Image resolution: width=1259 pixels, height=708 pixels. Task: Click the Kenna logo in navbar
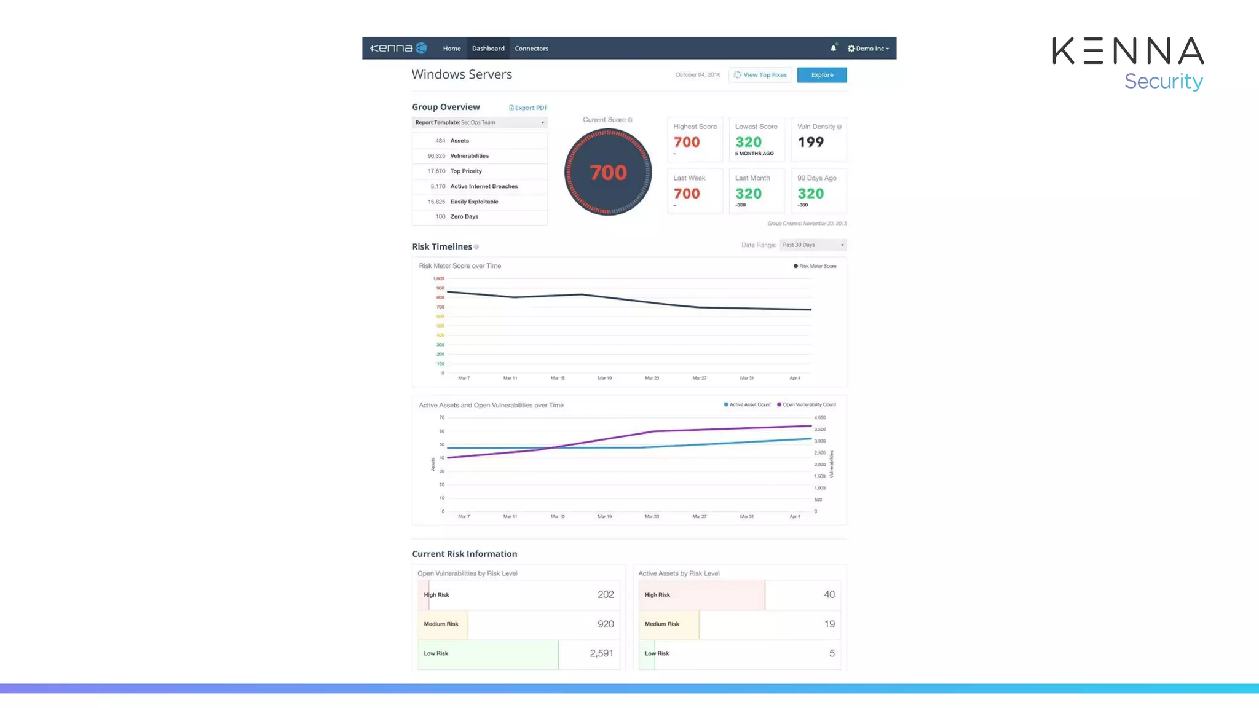398,48
